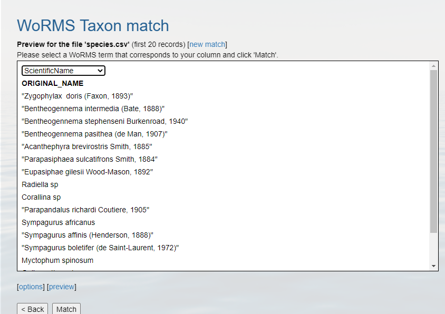Select the row 'Acanthephyra brevirostris Smith, 1885'
Viewport: 445px width, 314px height.
point(87,146)
